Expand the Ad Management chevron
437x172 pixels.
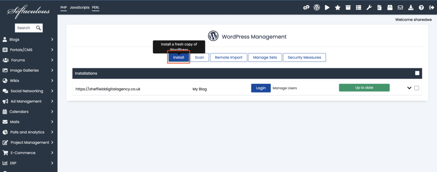[x=52, y=102]
